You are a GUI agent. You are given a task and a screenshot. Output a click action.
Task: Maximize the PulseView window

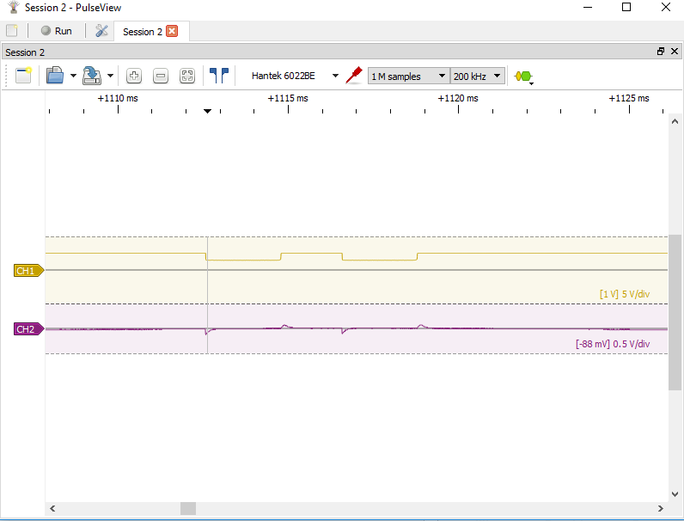[x=626, y=8]
